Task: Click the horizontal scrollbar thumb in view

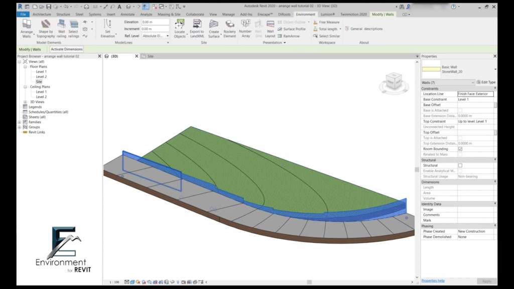Action: click(309, 282)
